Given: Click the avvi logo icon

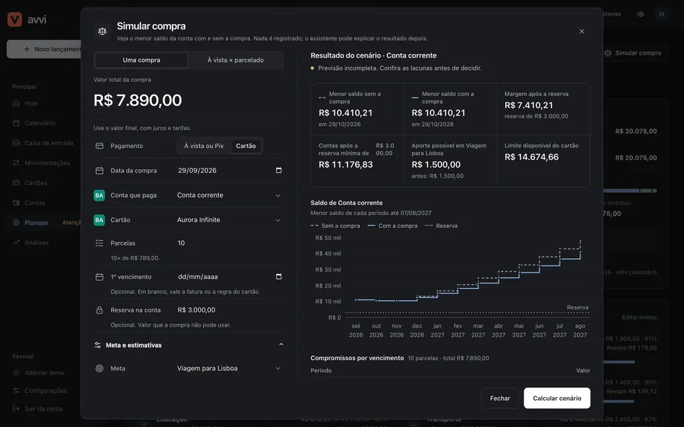Looking at the screenshot, I should click(15, 19).
